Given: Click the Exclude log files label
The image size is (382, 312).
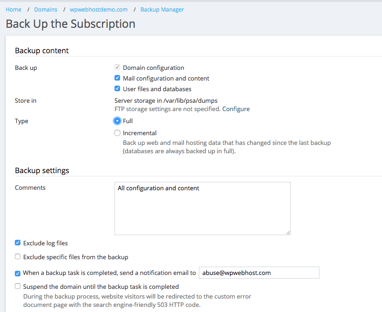Looking at the screenshot, I should click(x=45, y=243).
